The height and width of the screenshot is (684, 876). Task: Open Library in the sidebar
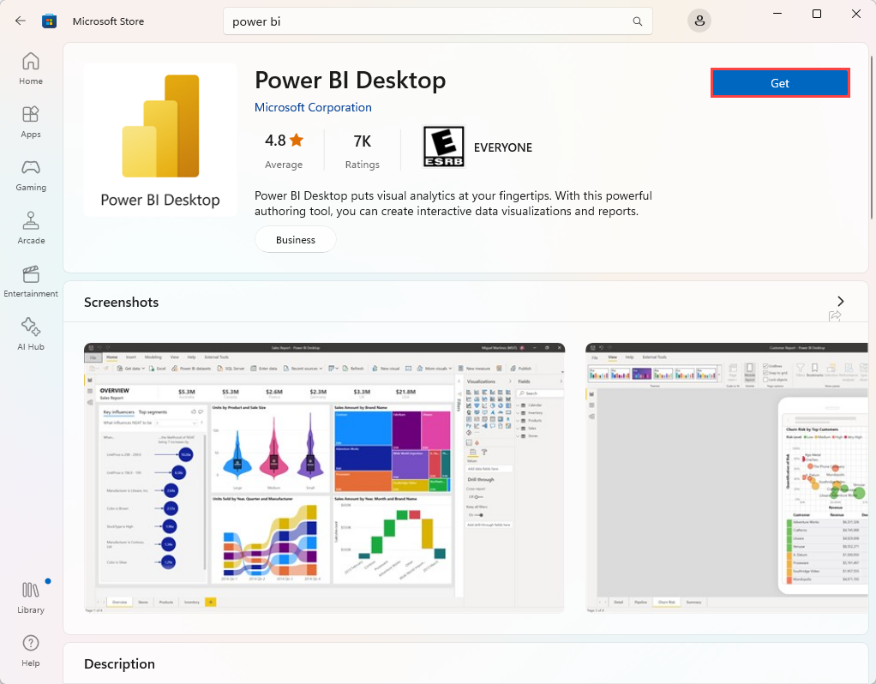31,597
